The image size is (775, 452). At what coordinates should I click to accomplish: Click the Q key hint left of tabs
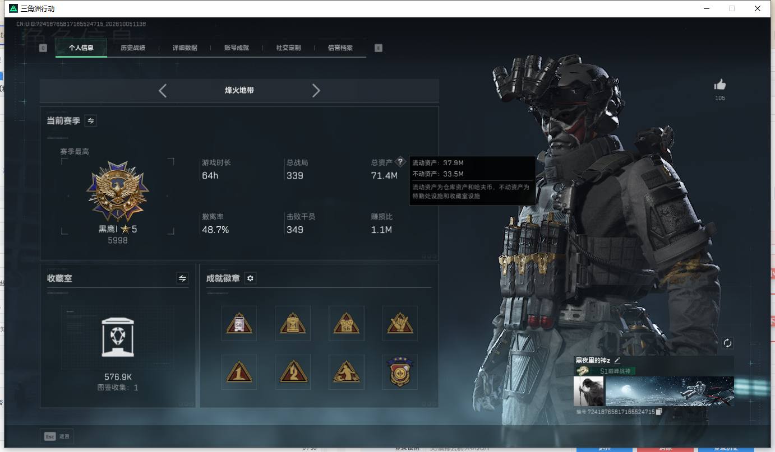pos(43,48)
